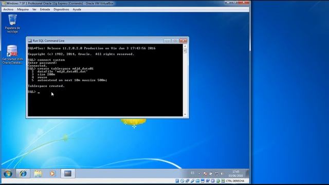Click the SQL console scrollbar up arrow
The height and width of the screenshot is (185, 329).
(x=185, y=46)
